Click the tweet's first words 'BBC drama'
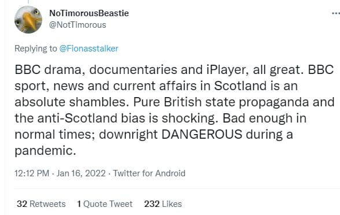This screenshot has height=215, width=340. (x=50, y=70)
